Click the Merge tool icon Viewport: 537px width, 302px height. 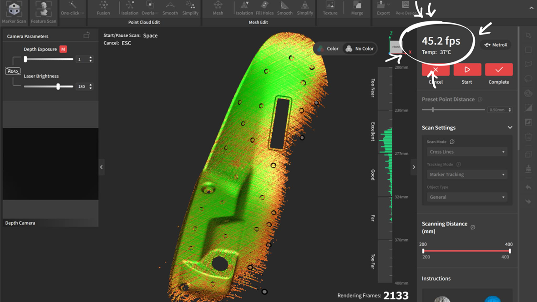357,8
